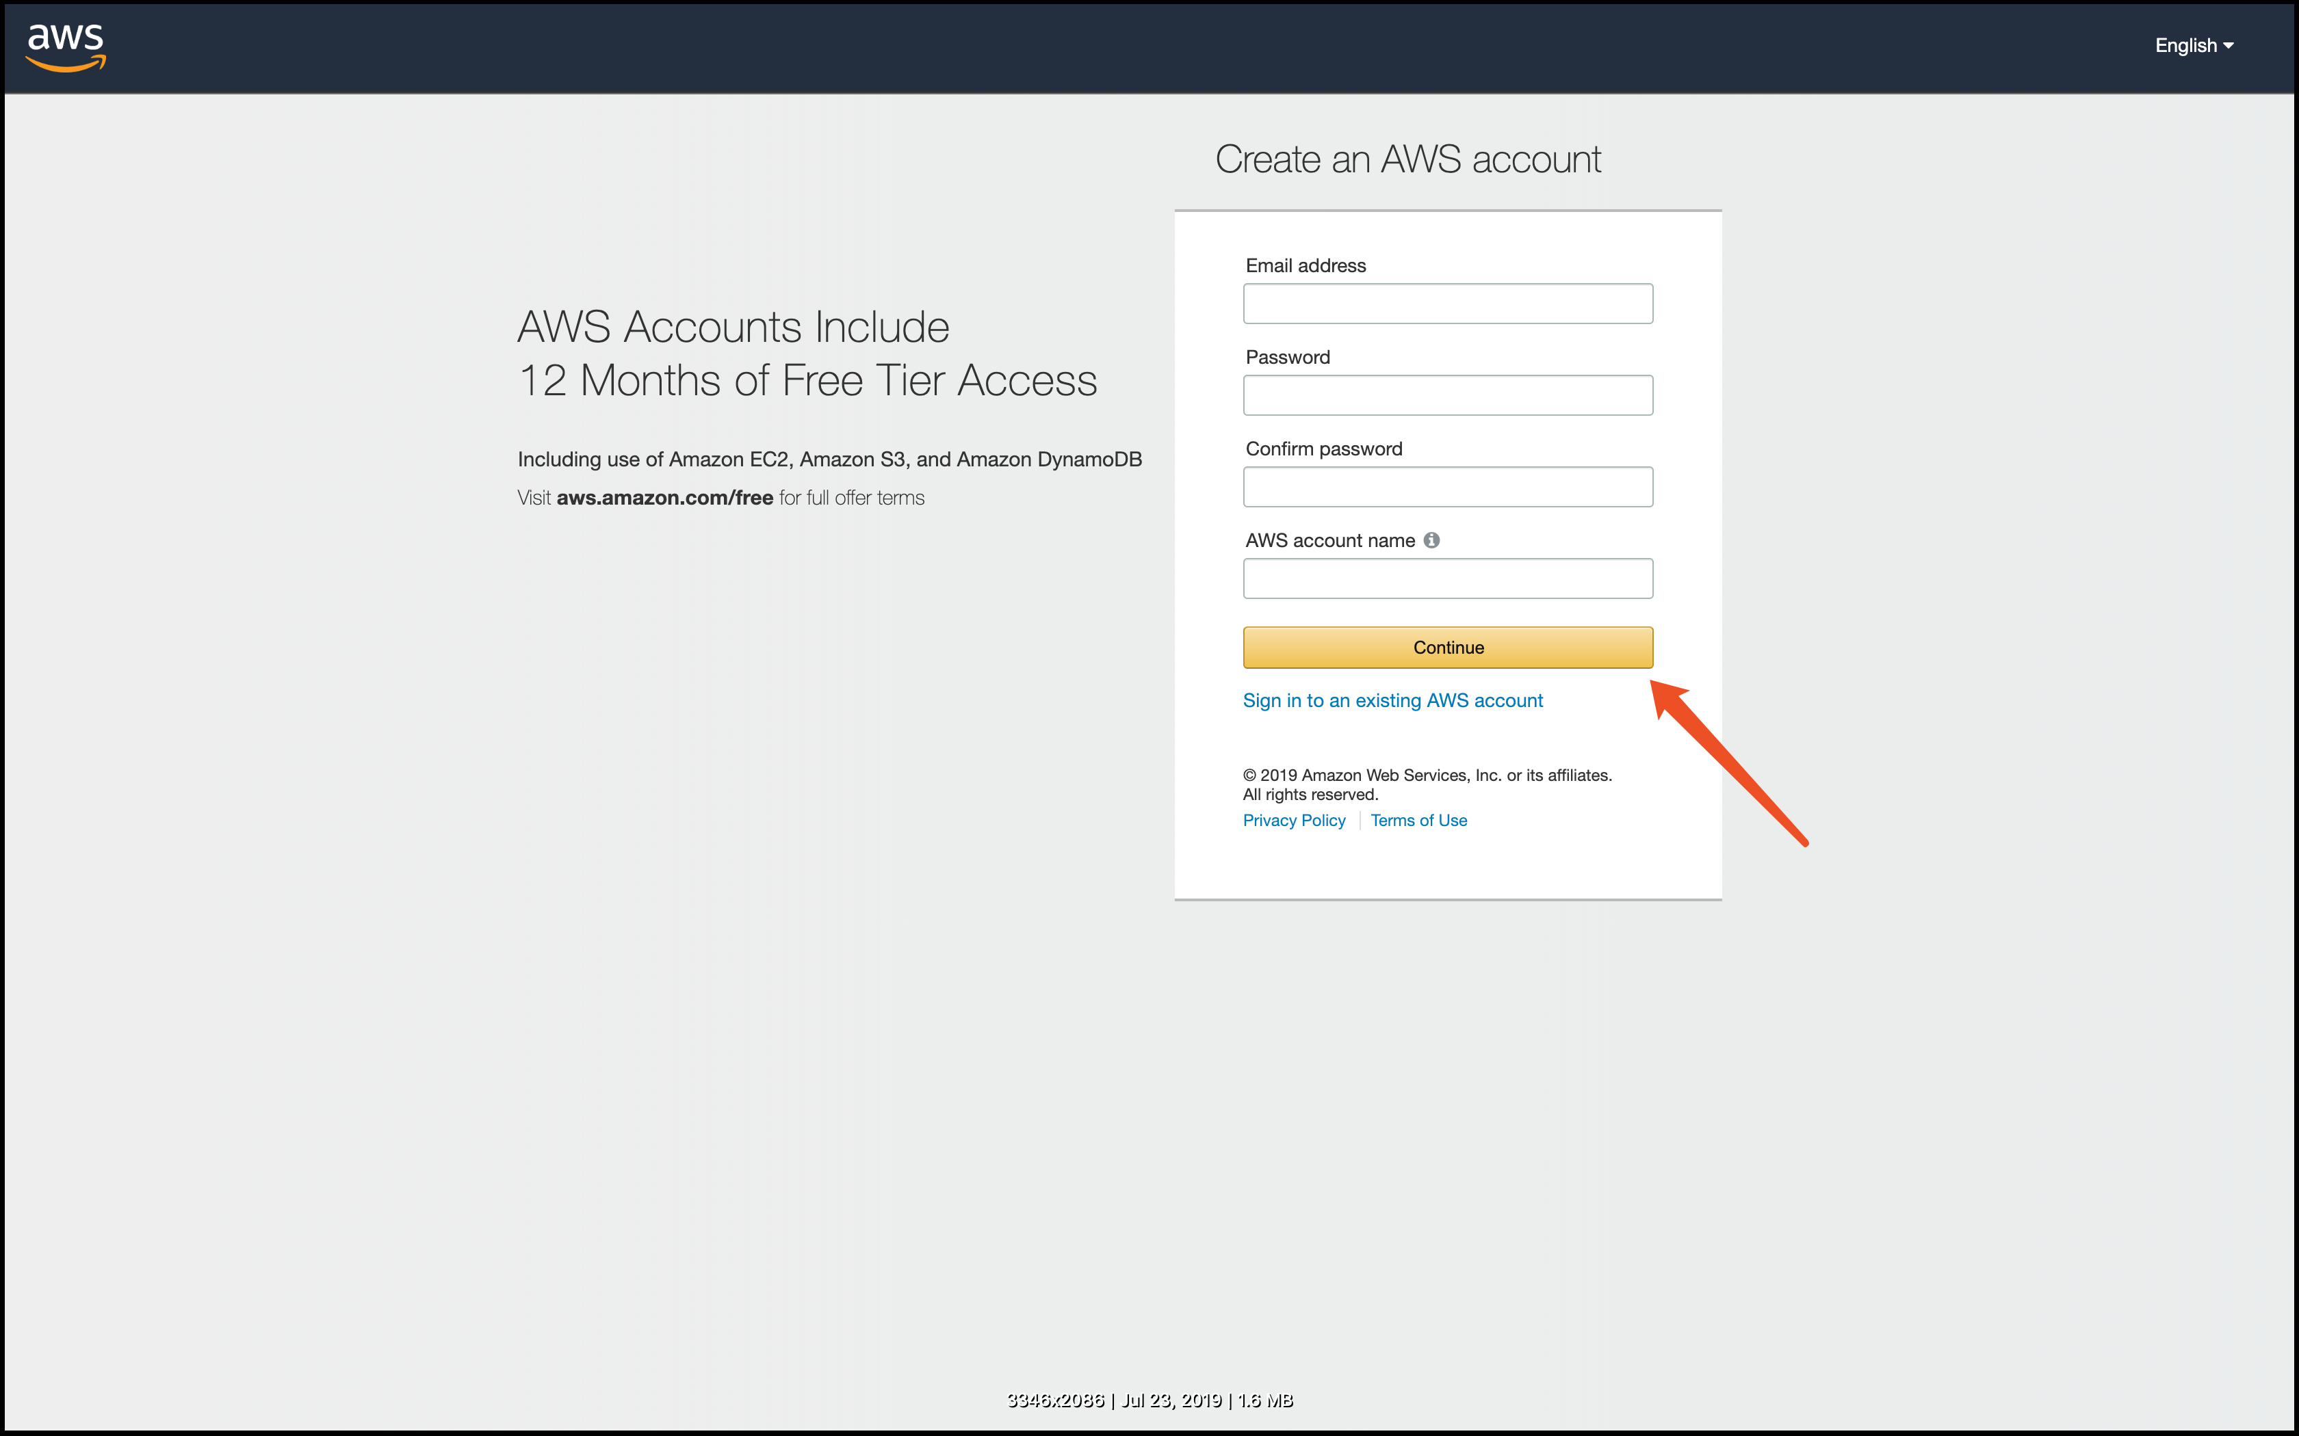Click the info icon beside AWS account name

pos(1431,540)
